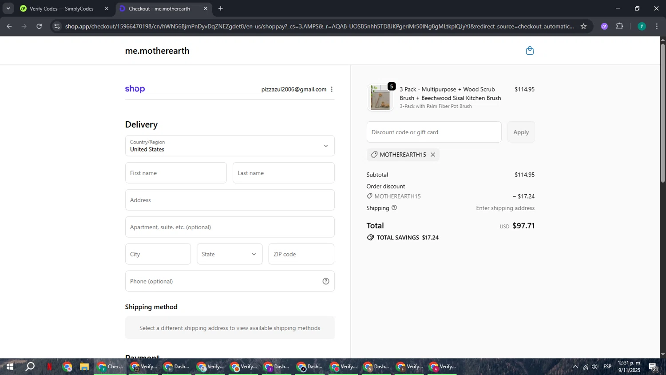Click the 'Enter shipping address' text
666x375 pixels.
tap(505, 208)
